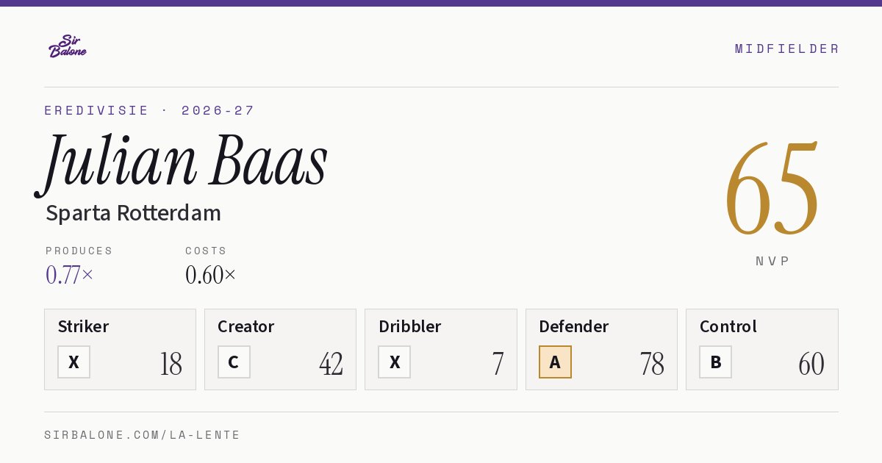Open the Defender stat card
This screenshot has width=882, height=463.
click(x=601, y=349)
